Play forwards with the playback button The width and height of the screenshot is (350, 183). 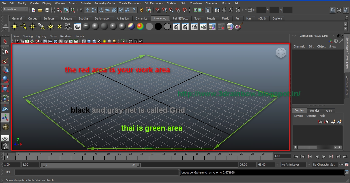(x=324, y=156)
